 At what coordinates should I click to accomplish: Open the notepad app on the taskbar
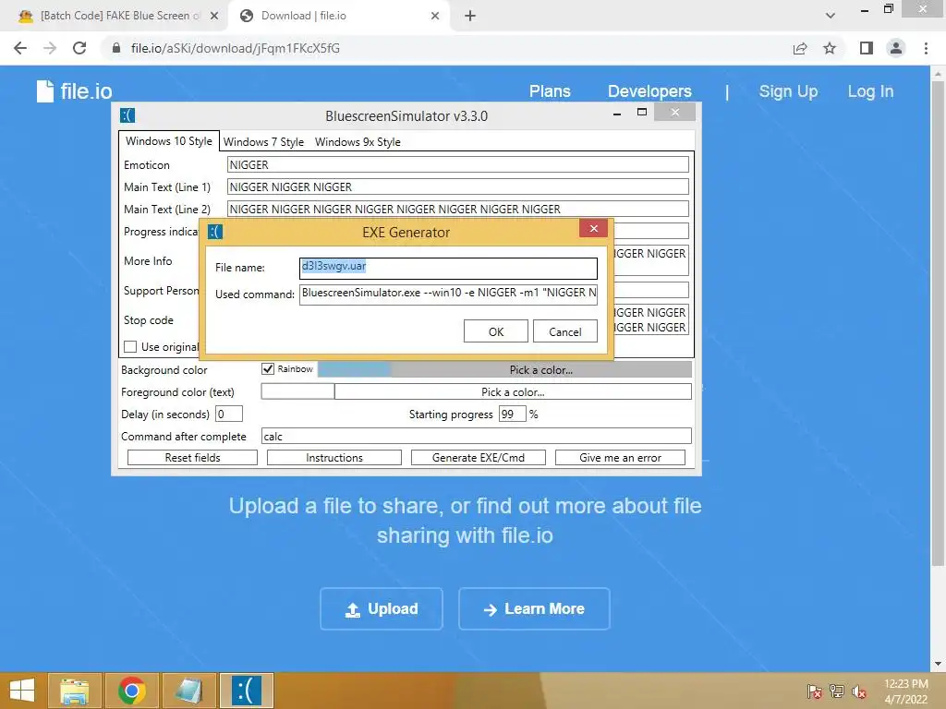coord(188,691)
